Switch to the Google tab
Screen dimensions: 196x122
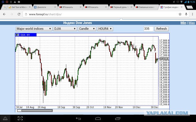(5, 7)
